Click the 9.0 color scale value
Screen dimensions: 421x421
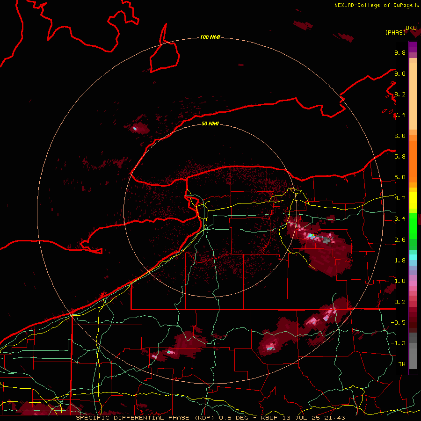click(x=400, y=73)
